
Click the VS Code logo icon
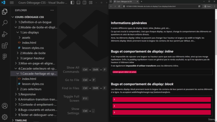click(3, 2)
